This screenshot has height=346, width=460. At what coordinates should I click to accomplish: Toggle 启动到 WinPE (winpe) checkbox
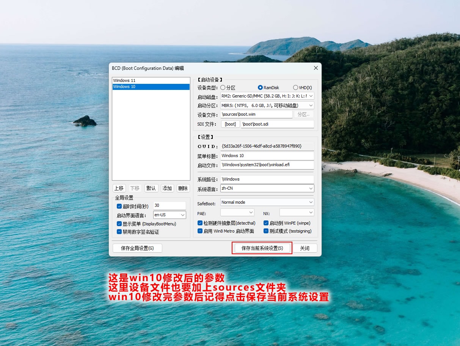click(x=266, y=223)
